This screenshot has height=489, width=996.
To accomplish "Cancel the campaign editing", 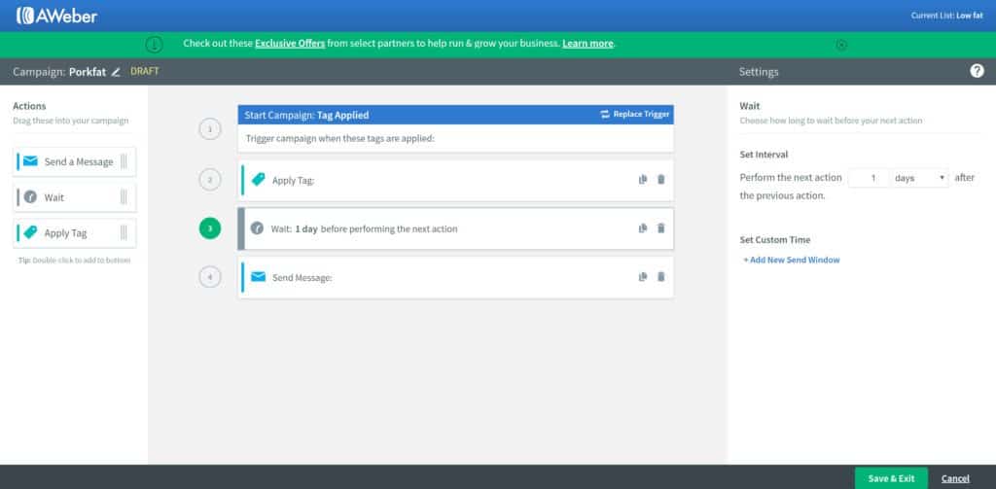I will pyautogui.click(x=955, y=478).
